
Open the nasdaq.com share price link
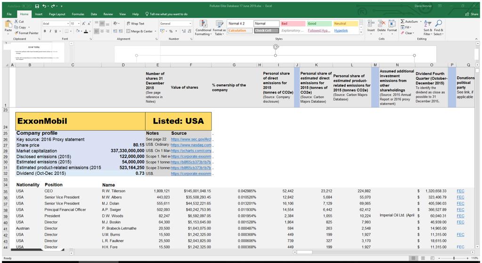pos(191,145)
